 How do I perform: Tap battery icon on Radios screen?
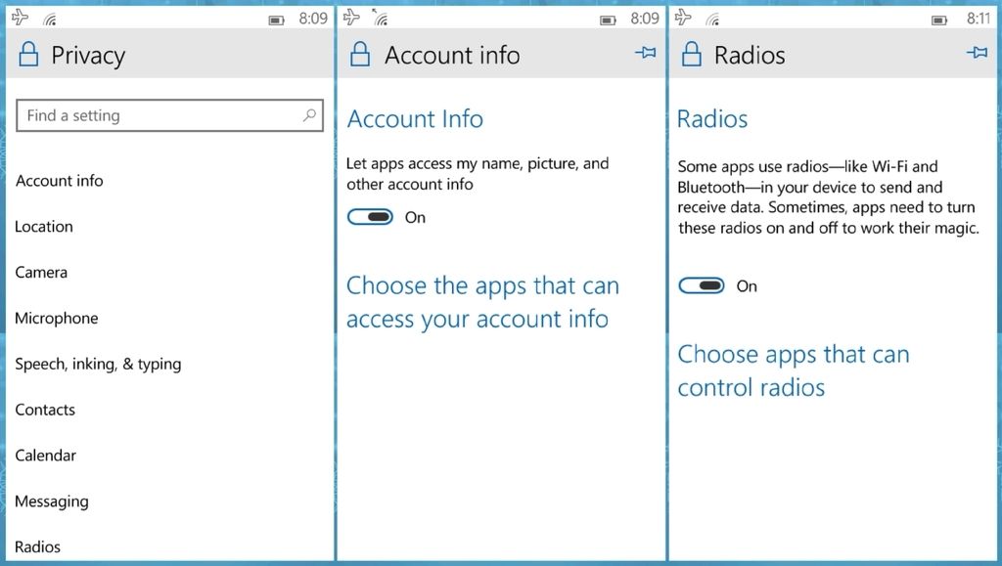pos(939,21)
